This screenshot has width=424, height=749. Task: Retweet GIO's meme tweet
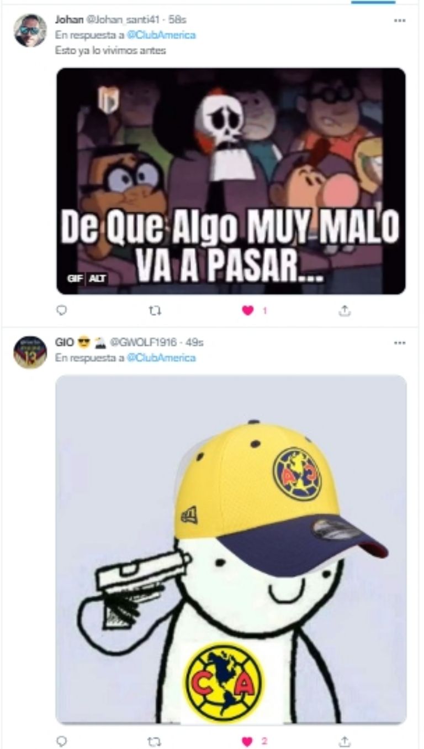coord(155,741)
